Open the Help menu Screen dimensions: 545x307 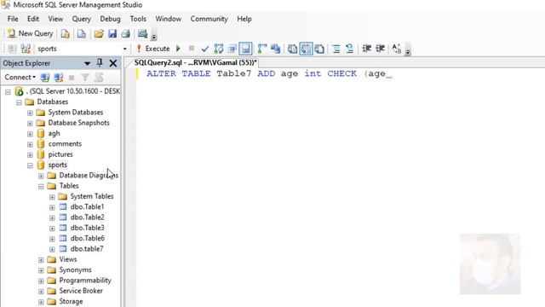(244, 19)
